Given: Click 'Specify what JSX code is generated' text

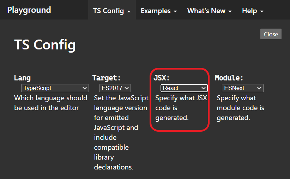Looking at the screenshot, I should (x=181, y=108).
